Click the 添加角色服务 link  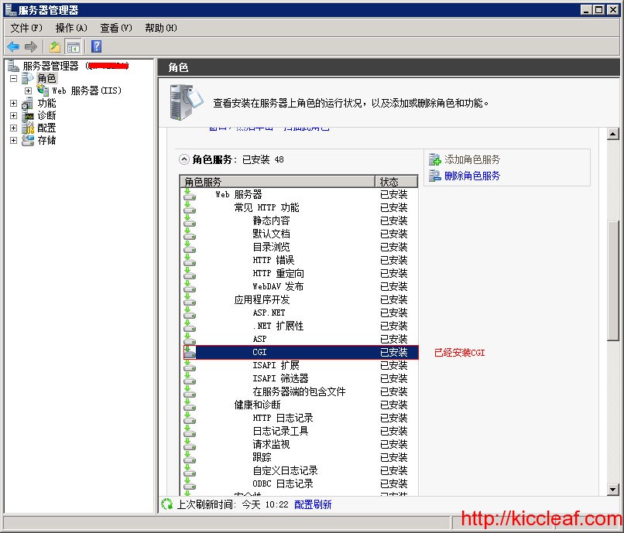(x=472, y=159)
